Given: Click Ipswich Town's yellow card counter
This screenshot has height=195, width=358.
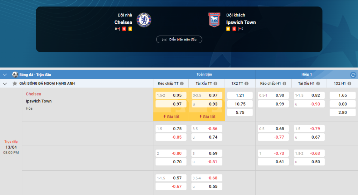Looking at the screenshot, I should point(228,29).
